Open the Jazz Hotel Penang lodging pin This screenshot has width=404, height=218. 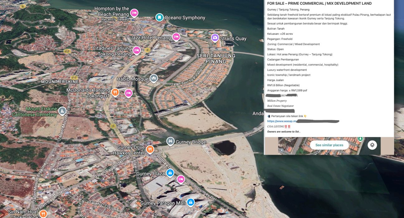pyautogui.click(x=176, y=37)
